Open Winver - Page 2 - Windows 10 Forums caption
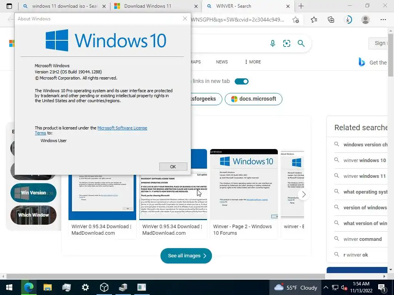The height and width of the screenshot is (295, 394). pos(242,230)
